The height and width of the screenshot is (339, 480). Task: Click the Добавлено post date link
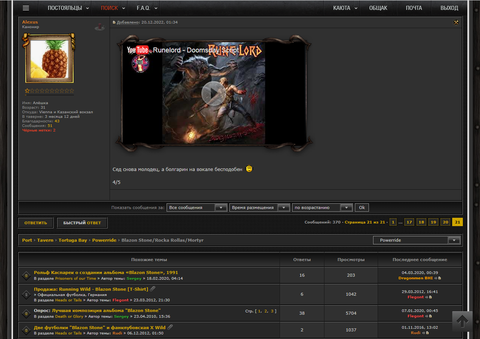click(x=128, y=22)
